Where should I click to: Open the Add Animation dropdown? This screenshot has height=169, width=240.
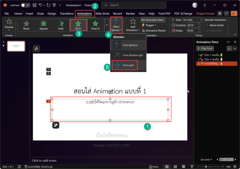coord(133,25)
